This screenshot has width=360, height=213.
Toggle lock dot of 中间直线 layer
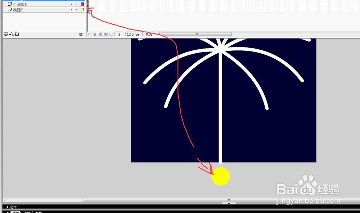click(x=77, y=4)
